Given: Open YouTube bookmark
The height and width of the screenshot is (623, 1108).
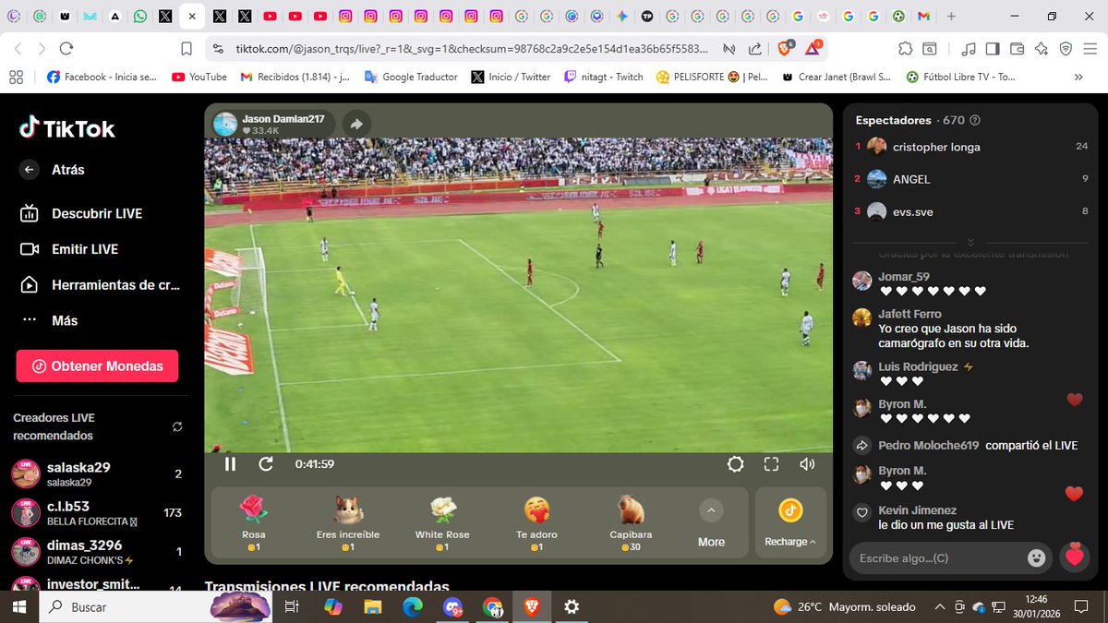Looking at the screenshot, I should point(199,78).
